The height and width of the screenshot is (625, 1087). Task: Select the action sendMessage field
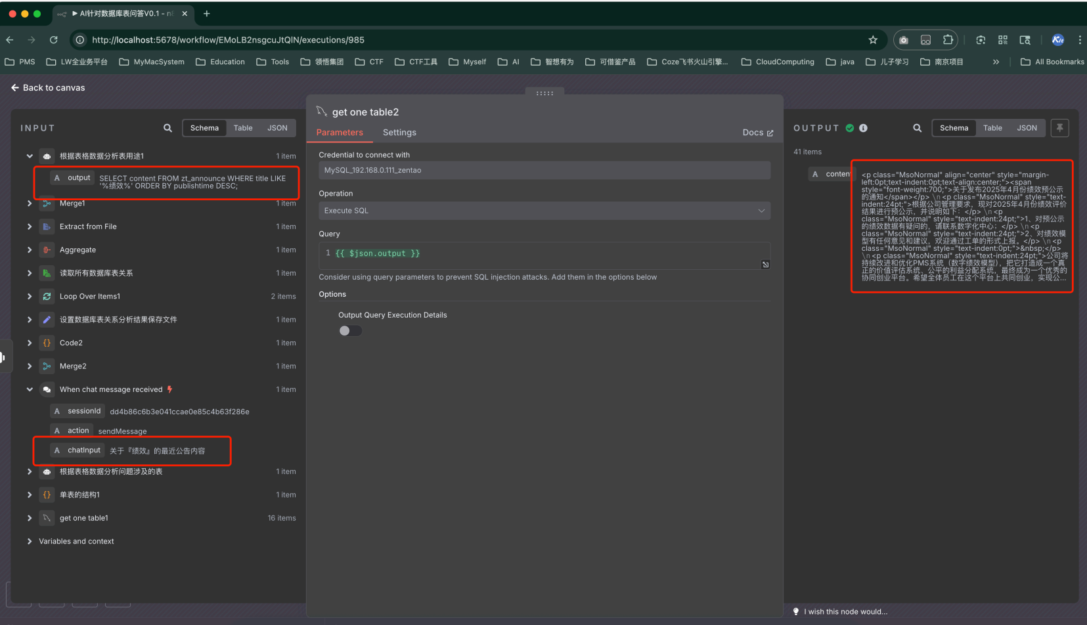tap(99, 431)
